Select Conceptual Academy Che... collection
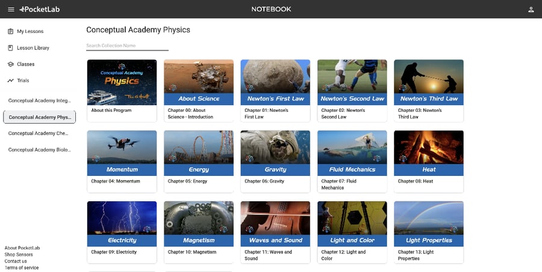Viewport: 542px width, 272px height. [39, 133]
